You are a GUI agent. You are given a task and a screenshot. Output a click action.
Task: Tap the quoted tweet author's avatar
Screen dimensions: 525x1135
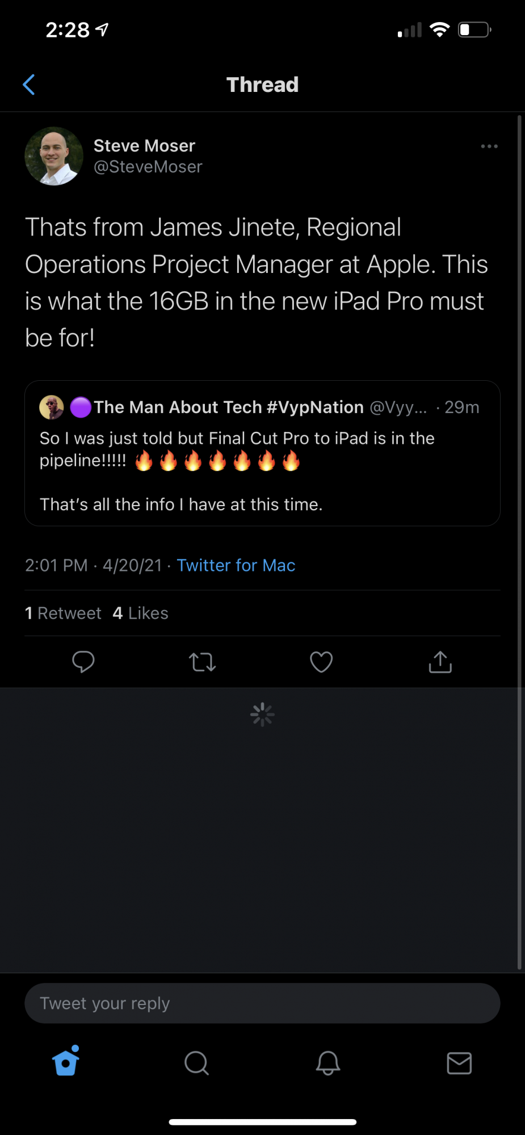click(51, 407)
